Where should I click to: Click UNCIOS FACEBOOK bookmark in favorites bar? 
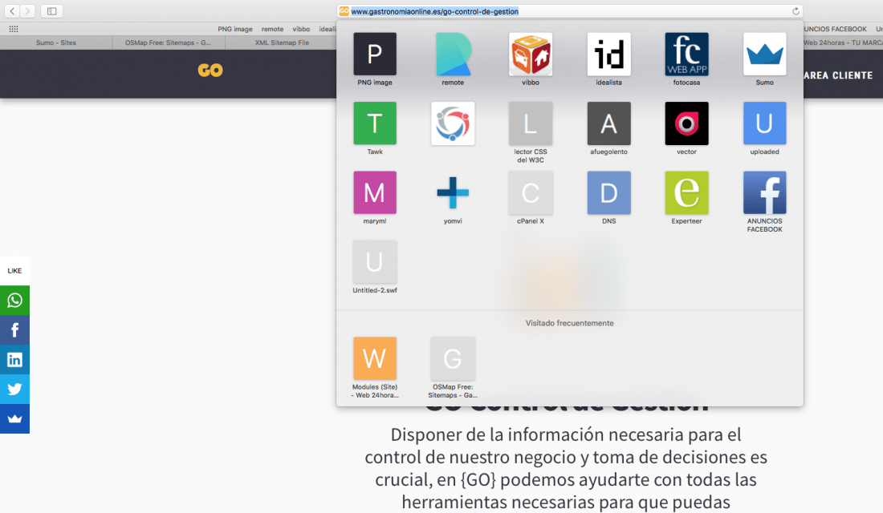point(835,29)
